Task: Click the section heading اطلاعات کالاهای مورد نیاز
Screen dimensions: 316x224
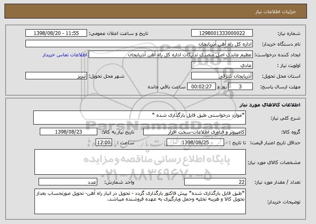Action: tap(270, 105)
